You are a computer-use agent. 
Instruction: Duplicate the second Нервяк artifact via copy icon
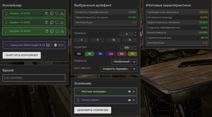coord(52,22)
